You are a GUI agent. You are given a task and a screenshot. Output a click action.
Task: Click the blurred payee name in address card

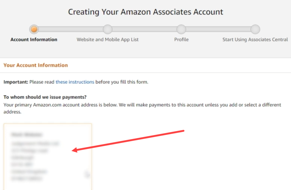(27, 135)
